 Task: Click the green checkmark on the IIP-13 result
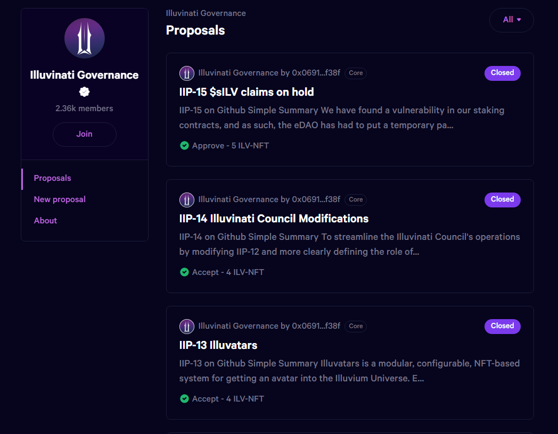pos(184,398)
